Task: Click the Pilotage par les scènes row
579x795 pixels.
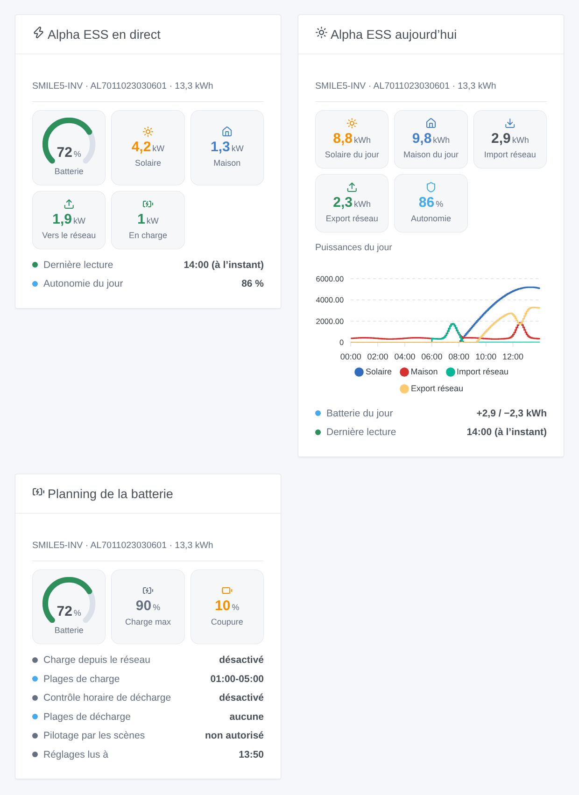Action: 148,735
